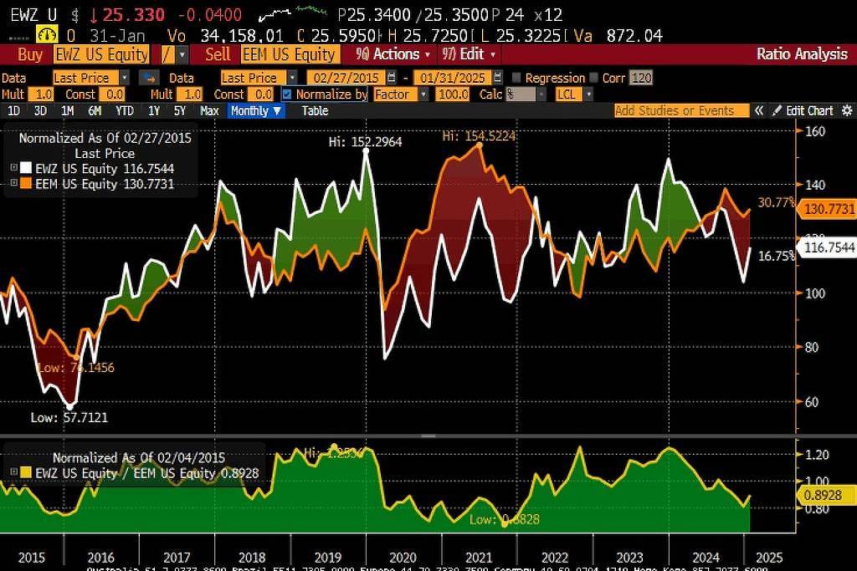Open the Monthly periodicity dropdown
This screenshot has height=571, width=857.
coord(255,111)
